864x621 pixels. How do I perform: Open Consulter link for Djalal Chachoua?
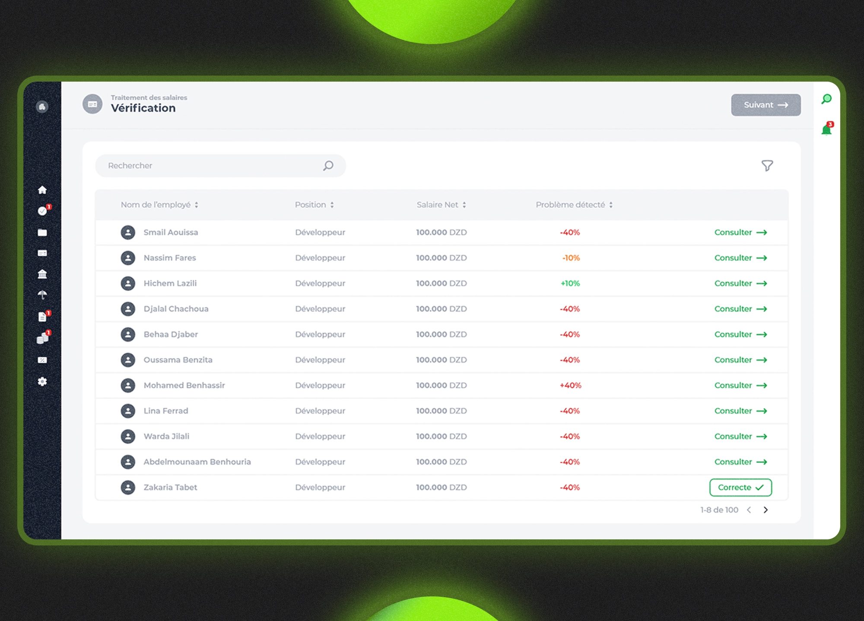(740, 309)
